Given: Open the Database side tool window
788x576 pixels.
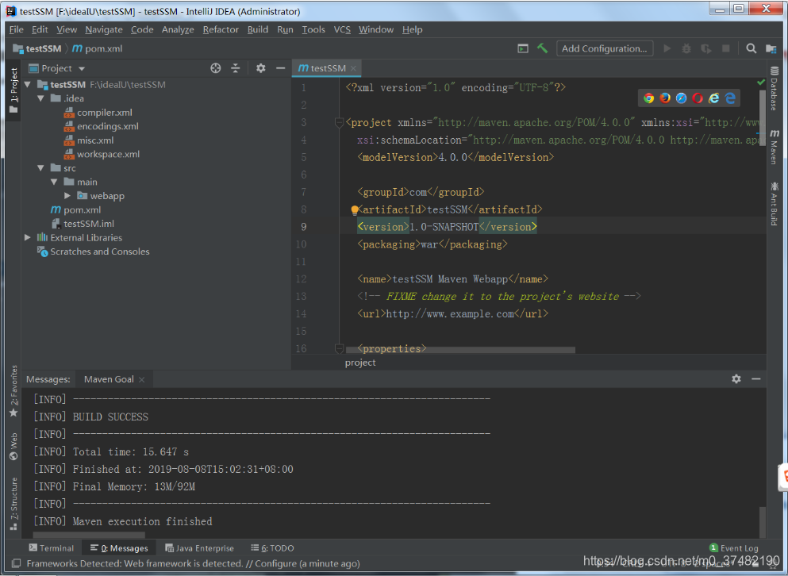Looking at the screenshot, I should tap(774, 88).
